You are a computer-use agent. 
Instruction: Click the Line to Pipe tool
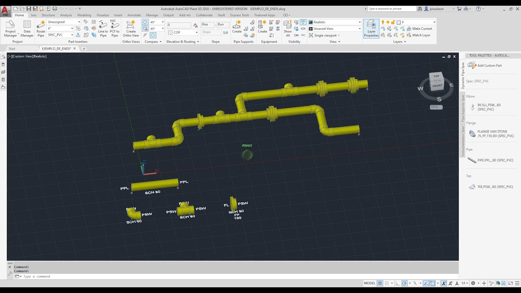click(x=103, y=28)
